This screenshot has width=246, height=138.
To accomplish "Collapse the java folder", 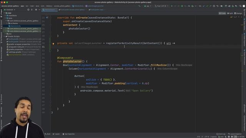I will [x=5, y=18].
